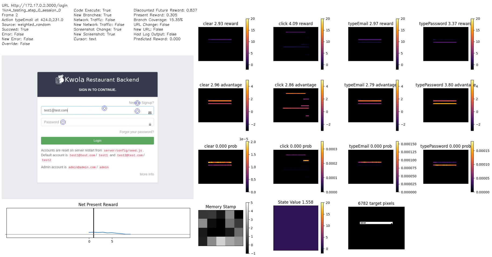
Task: Open the 'typeEmail 2.79 advantage' heatmap
Action: [x=370, y=105]
